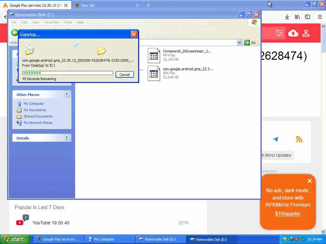Click browser scrollbar down arrow
Viewport: 326px width, 244px height.
point(323,232)
